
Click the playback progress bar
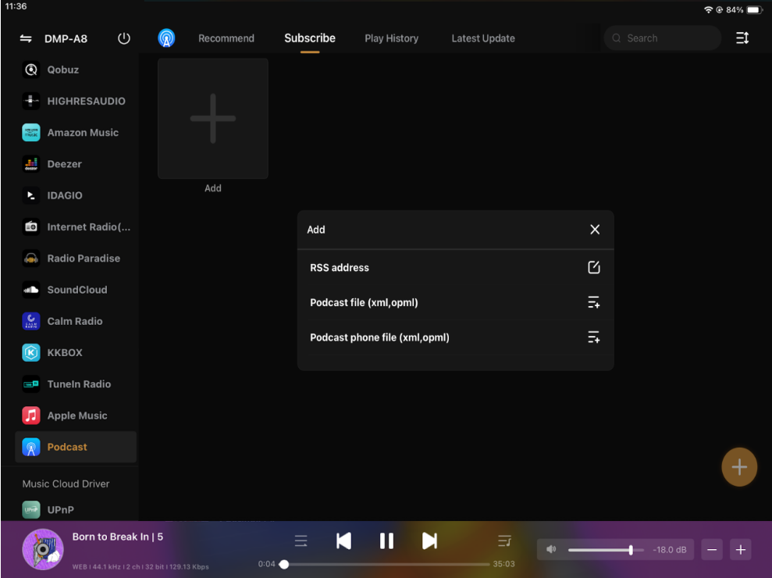386,564
